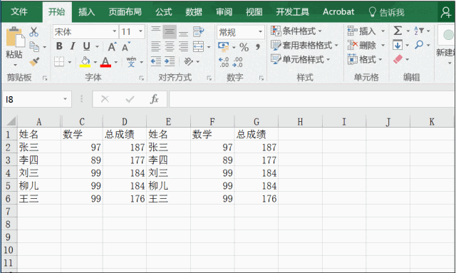
Task: Switch to the 公式 tab
Action: 164,12
